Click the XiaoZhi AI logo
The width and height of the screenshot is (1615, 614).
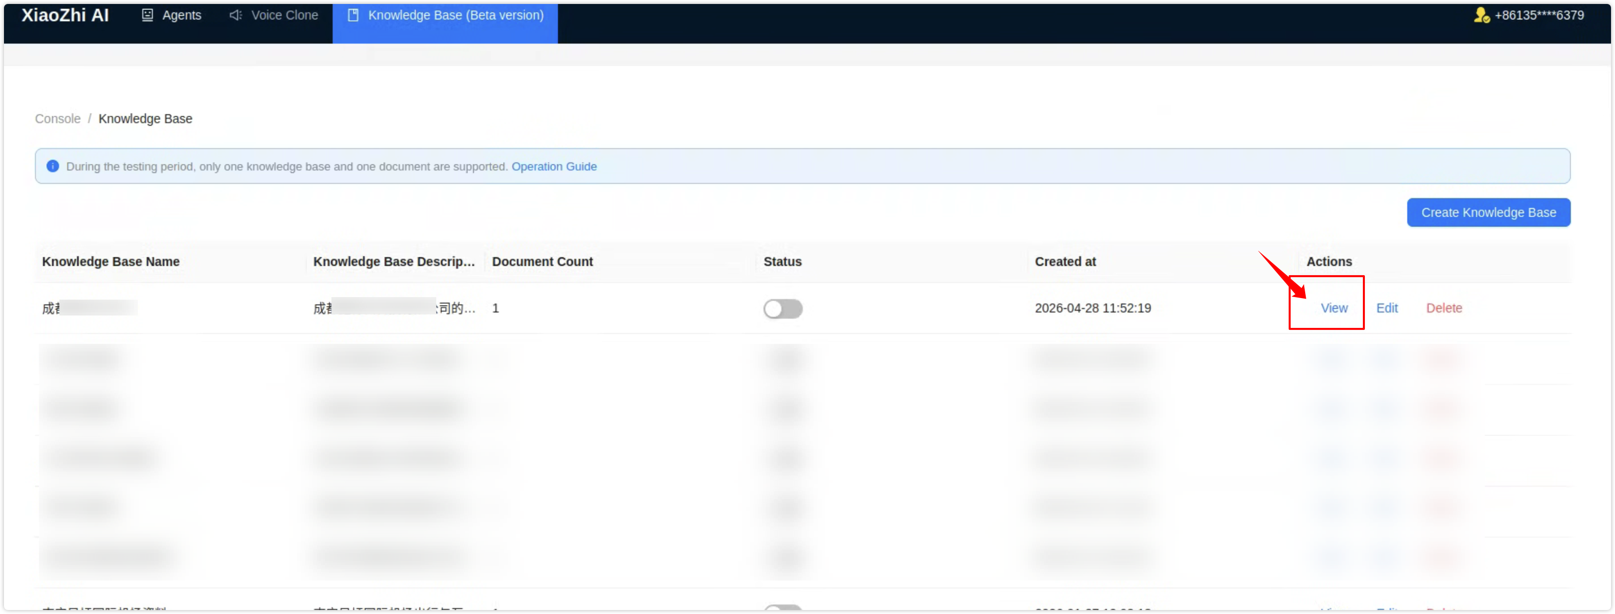pyautogui.click(x=65, y=15)
